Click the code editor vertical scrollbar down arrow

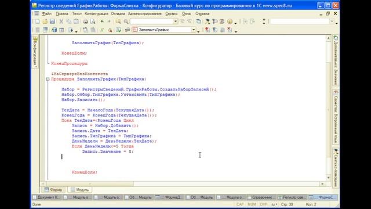point(329,178)
